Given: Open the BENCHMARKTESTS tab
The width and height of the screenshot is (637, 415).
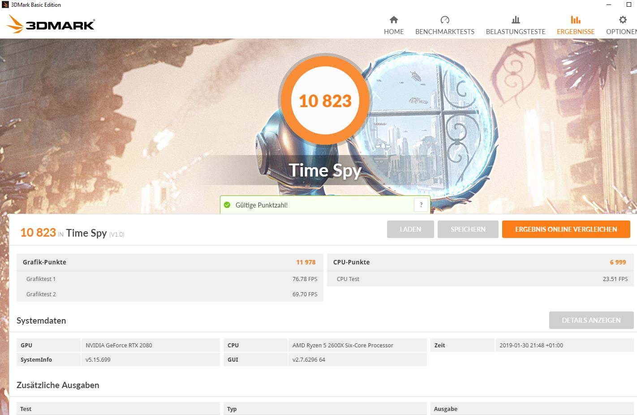Looking at the screenshot, I should click(x=445, y=26).
